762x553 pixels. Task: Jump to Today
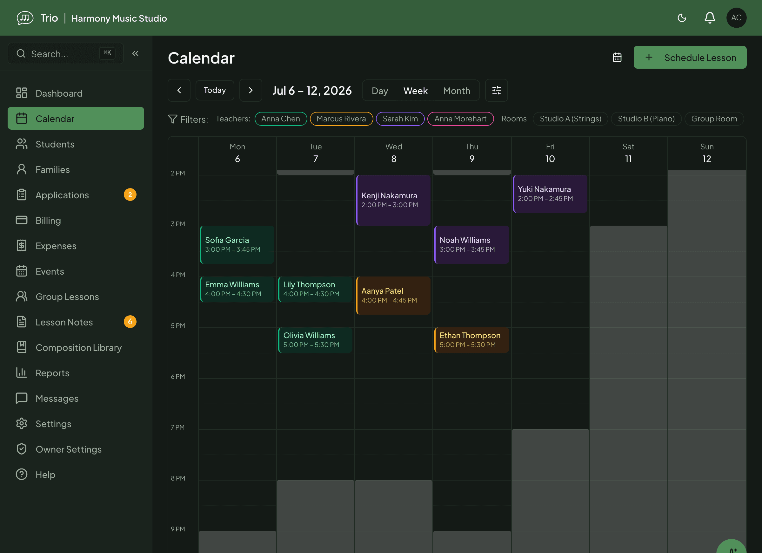click(x=215, y=90)
